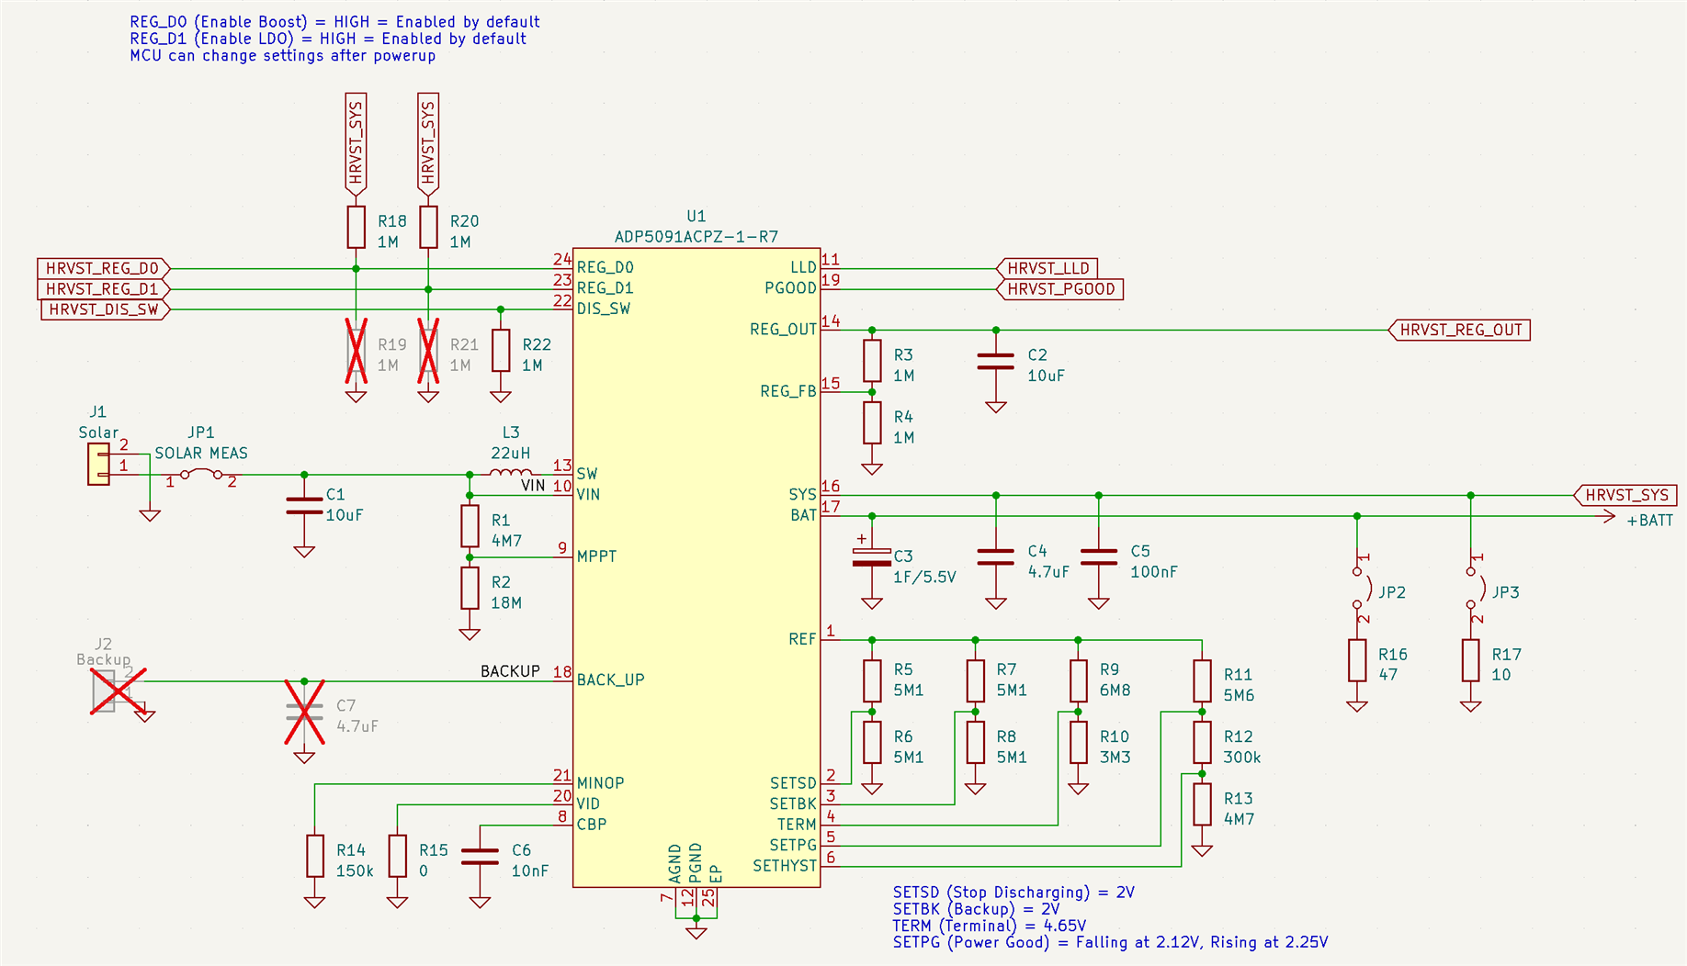Select the HRVST_DIS_SW global label
The width and height of the screenshot is (1687, 966).
(105, 309)
